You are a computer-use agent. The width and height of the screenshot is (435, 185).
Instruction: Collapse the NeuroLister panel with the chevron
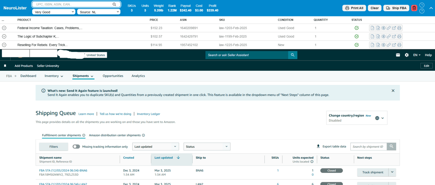coord(431,8)
